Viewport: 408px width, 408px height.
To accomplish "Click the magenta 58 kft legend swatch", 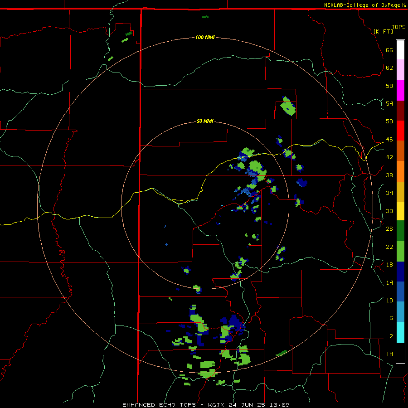I will pyautogui.click(x=400, y=90).
